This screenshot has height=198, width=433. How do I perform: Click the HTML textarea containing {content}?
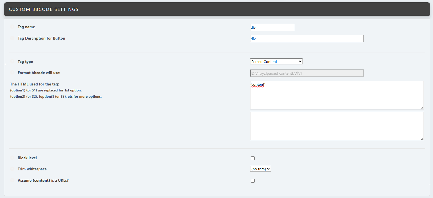coord(337,95)
